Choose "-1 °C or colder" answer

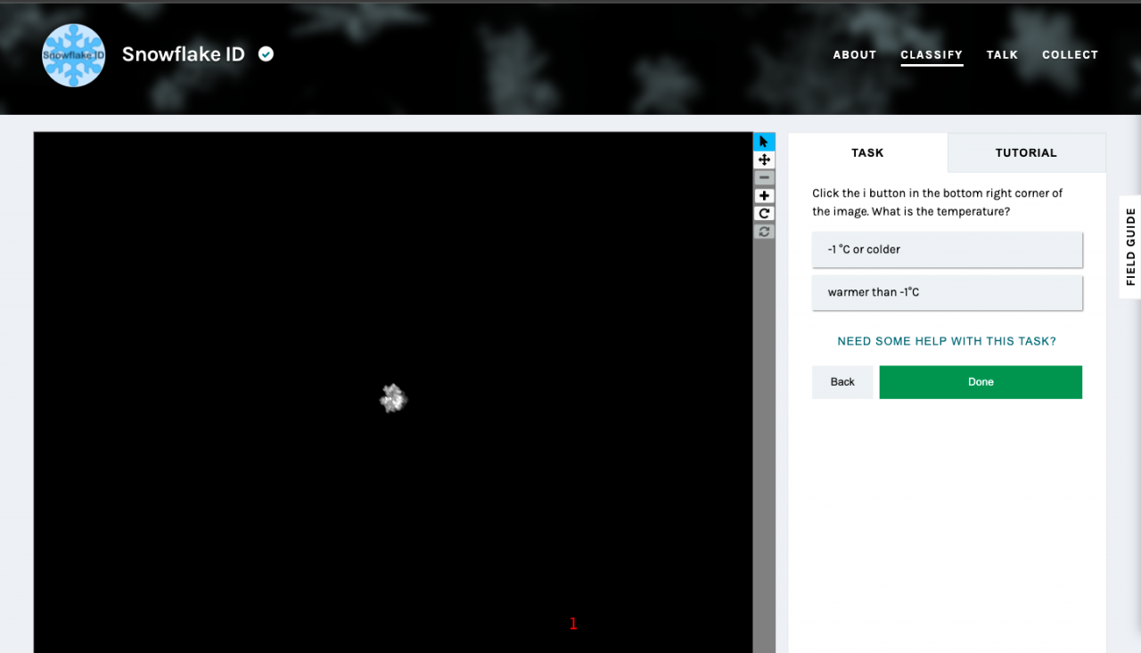[x=947, y=249]
